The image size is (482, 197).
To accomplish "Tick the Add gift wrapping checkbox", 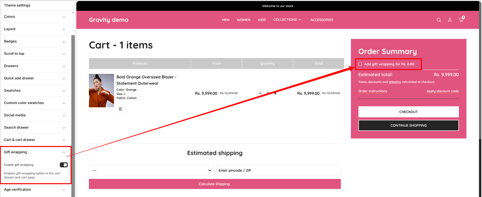I will (x=360, y=64).
